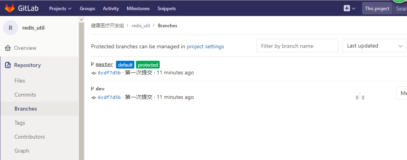
Task: Open commit 6cdf7d5b in the master row
Action: 109,73
